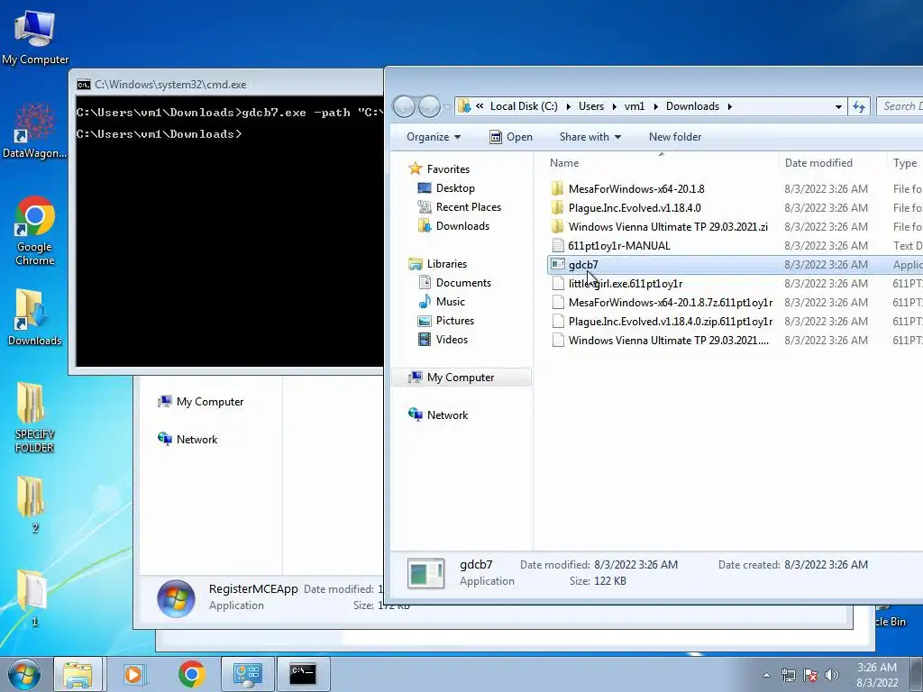Sort by the Date modified column header
Viewport: 923px width, 692px height.
832,163
